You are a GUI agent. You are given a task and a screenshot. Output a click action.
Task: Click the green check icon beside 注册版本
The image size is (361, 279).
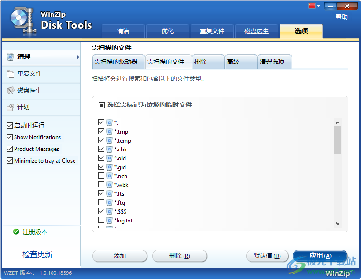click(16, 232)
